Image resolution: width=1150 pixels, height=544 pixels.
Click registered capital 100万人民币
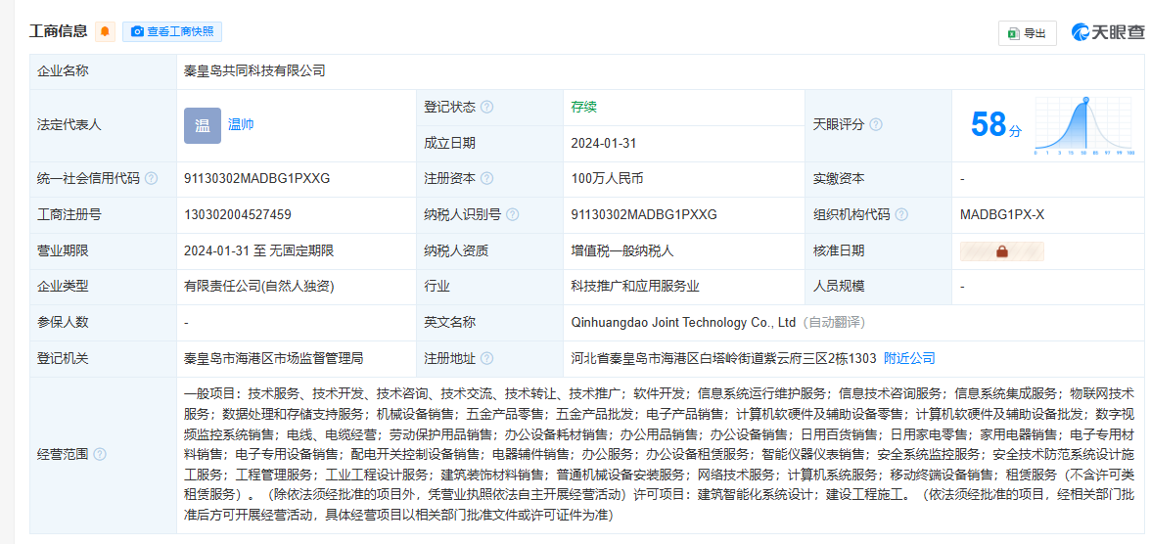(x=607, y=179)
